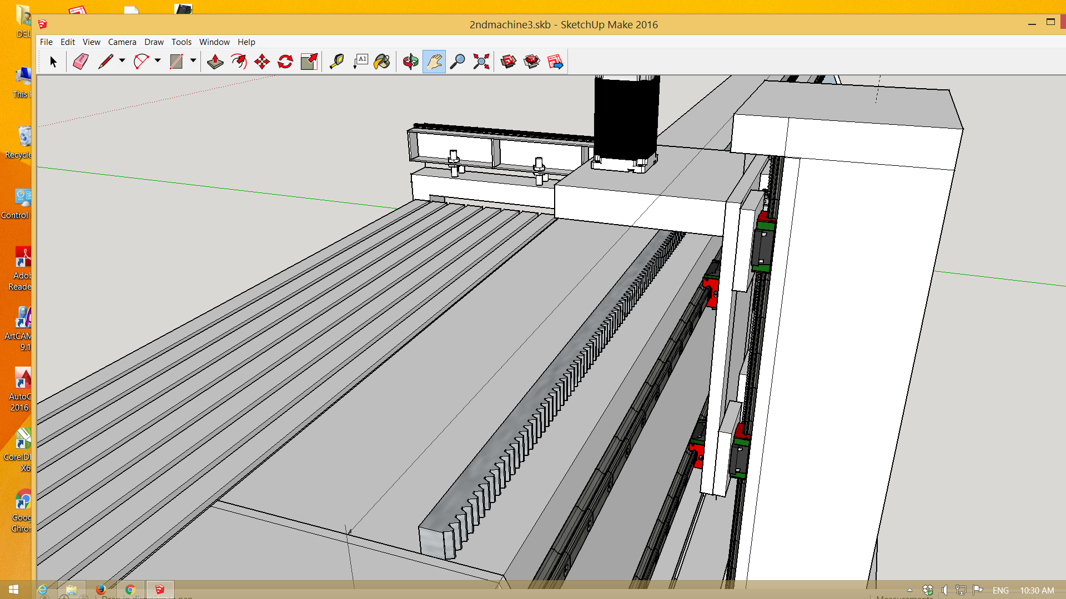Image resolution: width=1066 pixels, height=599 pixels.
Task: Open the 3D Warehouse button
Action: [x=508, y=62]
